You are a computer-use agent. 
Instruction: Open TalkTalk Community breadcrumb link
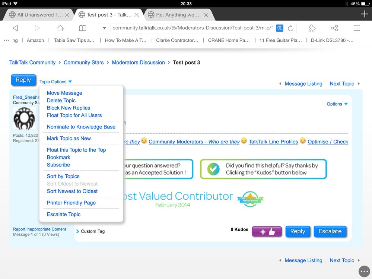pos(32,63)
